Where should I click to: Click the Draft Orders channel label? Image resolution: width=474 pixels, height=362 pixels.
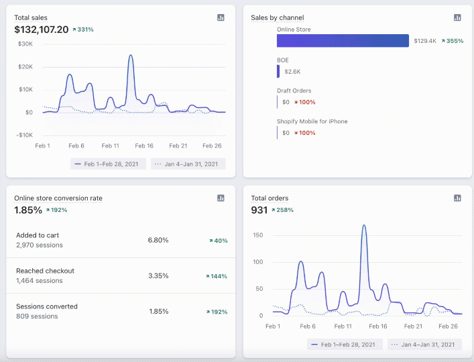pyautogui.click(x=294, y=90)
